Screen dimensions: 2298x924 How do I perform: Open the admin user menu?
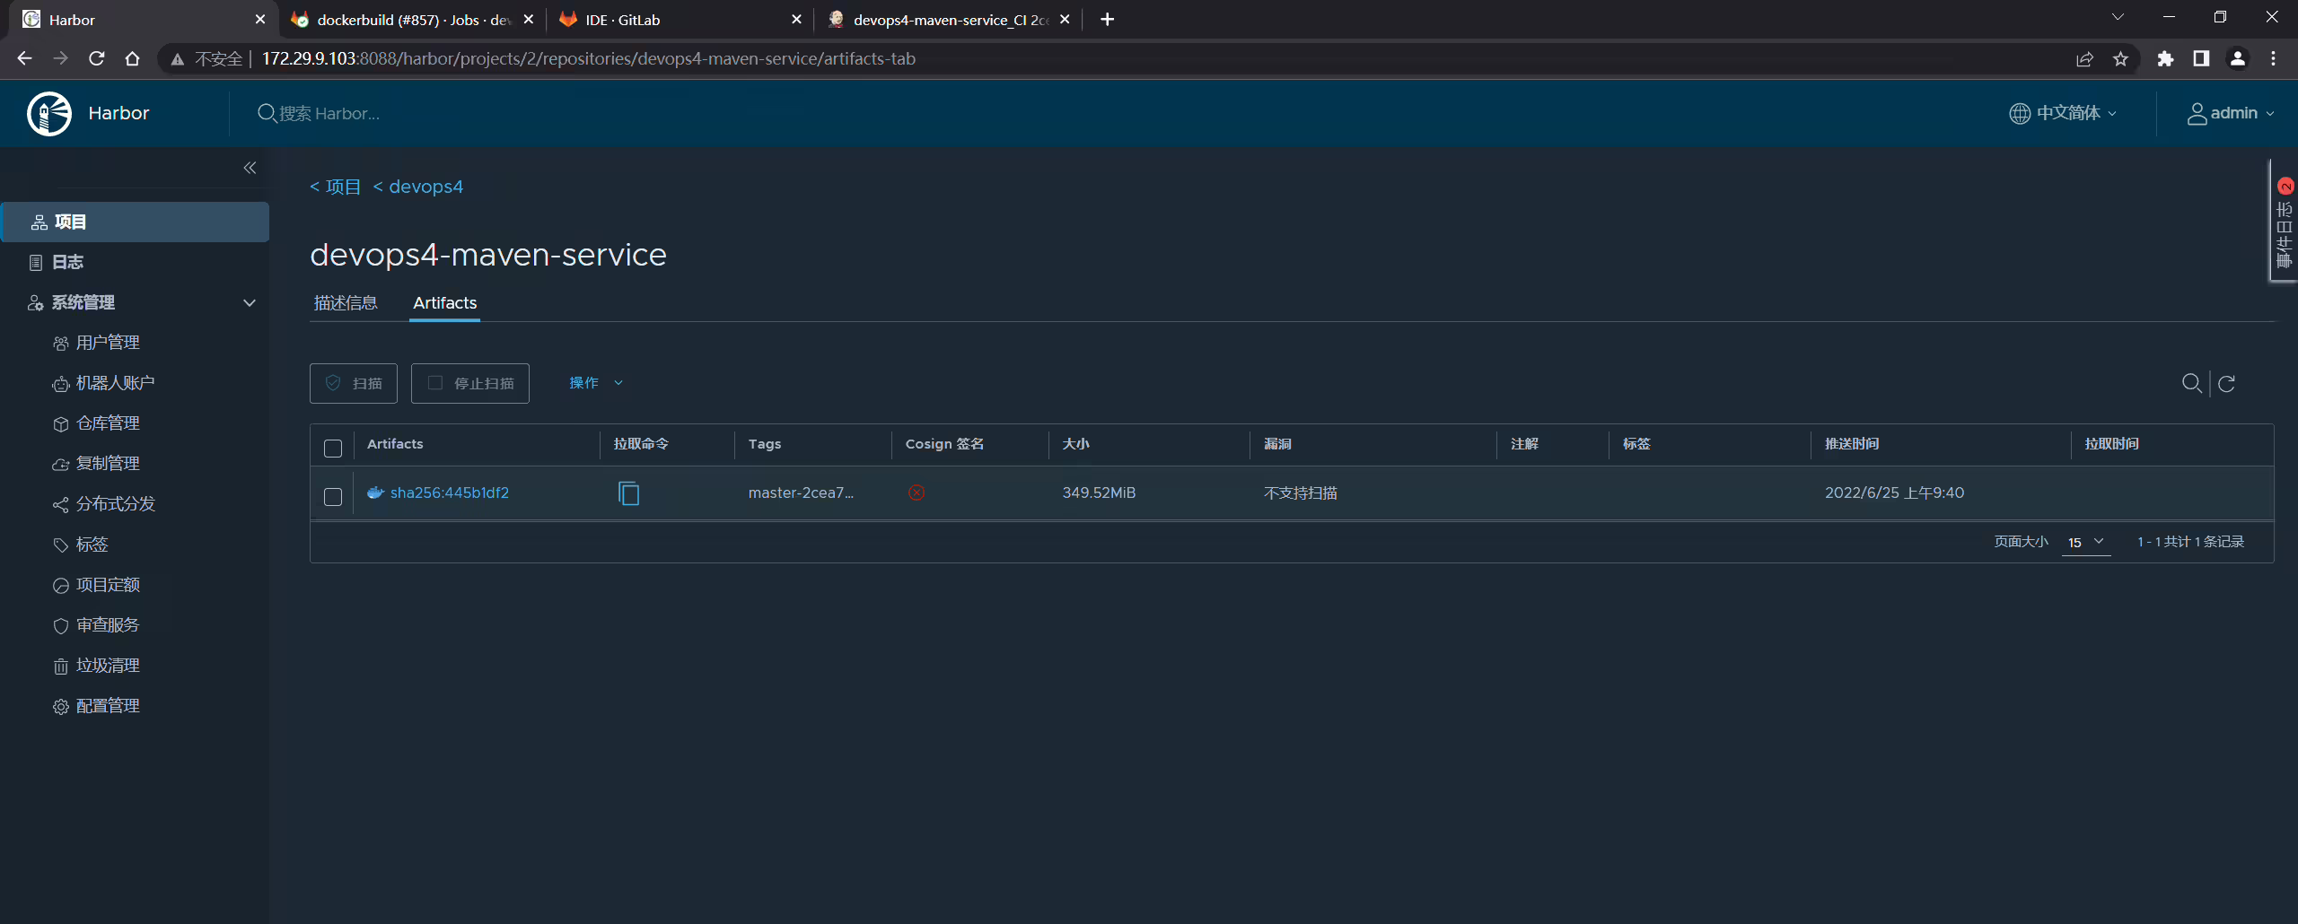click(2231, 113)
